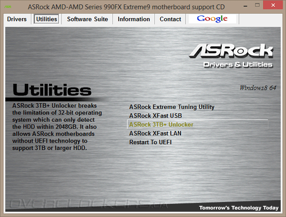Go to the Contact tab
This screenshot has height=217, width=286.
click(x=170, y=19)
